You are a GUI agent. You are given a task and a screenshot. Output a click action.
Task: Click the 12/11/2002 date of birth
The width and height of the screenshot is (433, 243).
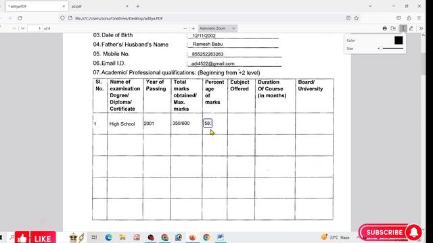point(204,36)
